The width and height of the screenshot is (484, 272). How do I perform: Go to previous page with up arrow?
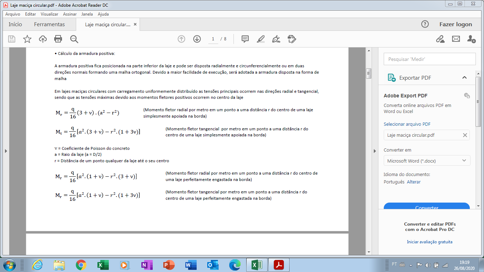181,39
